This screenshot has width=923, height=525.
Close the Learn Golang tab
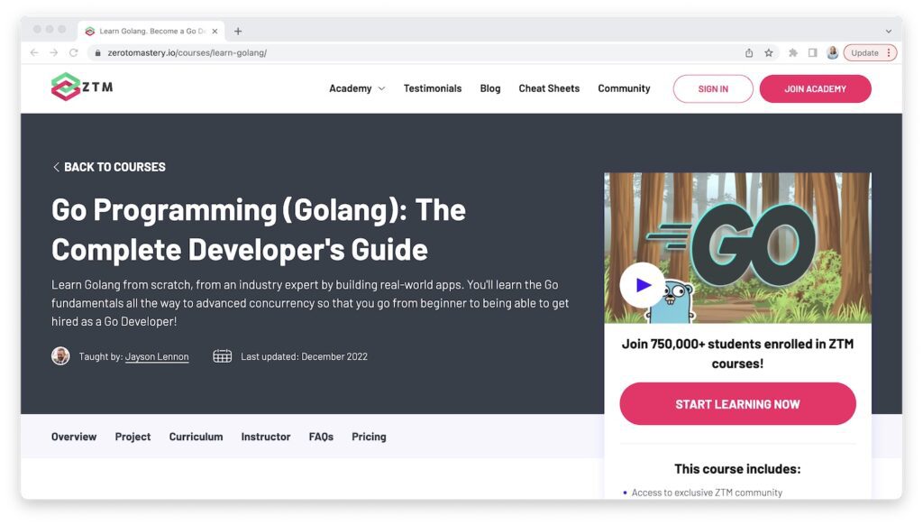pos(215,32)
